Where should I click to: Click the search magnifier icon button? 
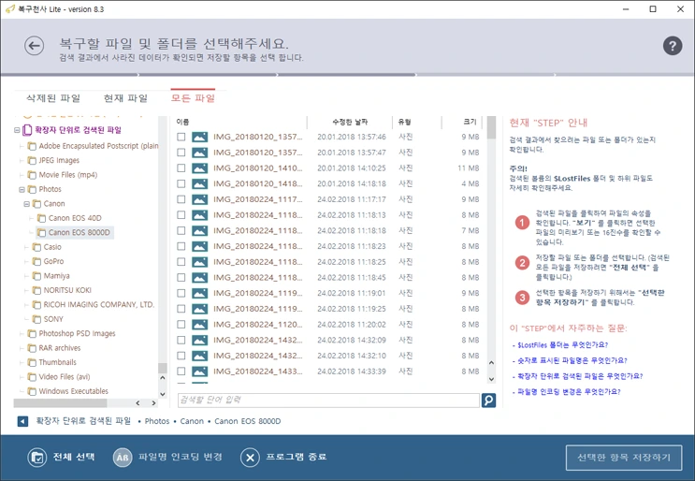coord(488,401)
